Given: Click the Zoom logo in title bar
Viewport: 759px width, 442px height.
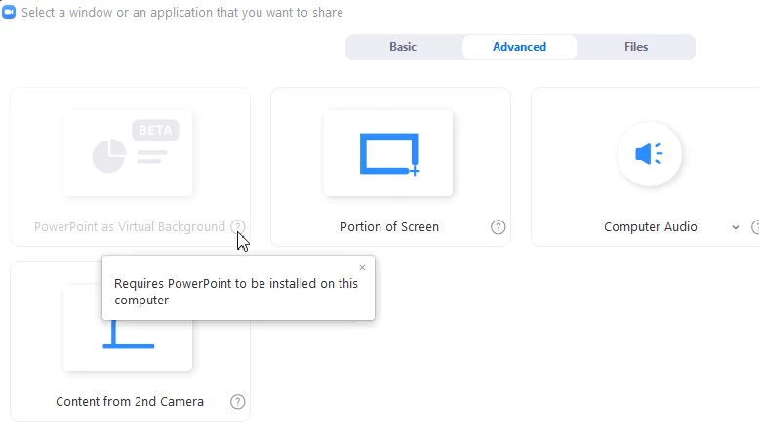Looking at the screenshot, I should [x=9, y=12].
